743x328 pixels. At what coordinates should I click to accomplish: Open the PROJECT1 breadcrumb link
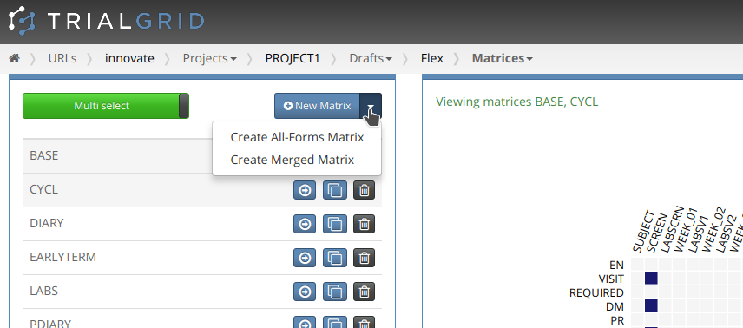[293, 58]
